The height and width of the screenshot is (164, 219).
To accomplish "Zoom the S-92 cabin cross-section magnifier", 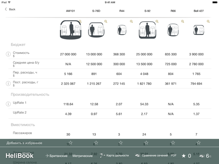I will (x=157, y=21).
